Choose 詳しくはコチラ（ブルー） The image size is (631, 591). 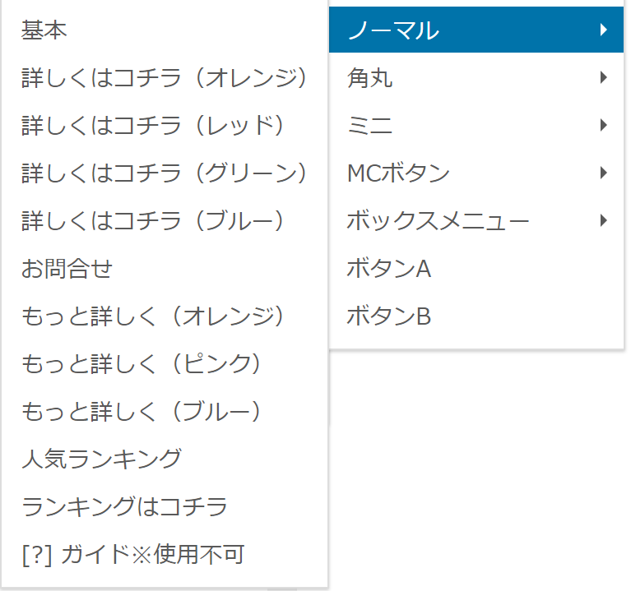(165, 220)
